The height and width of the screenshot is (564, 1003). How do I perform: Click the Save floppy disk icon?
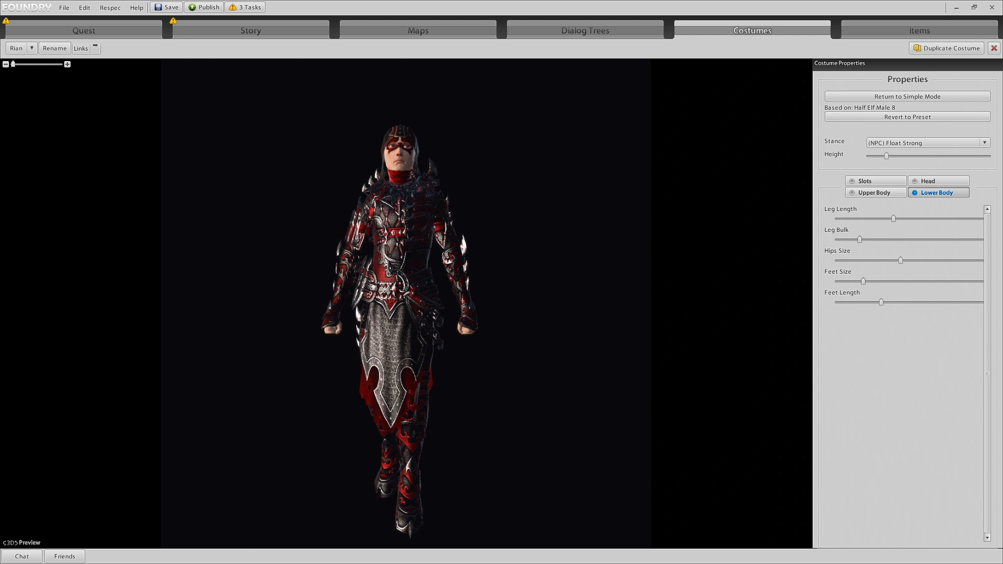click(158, 7)
